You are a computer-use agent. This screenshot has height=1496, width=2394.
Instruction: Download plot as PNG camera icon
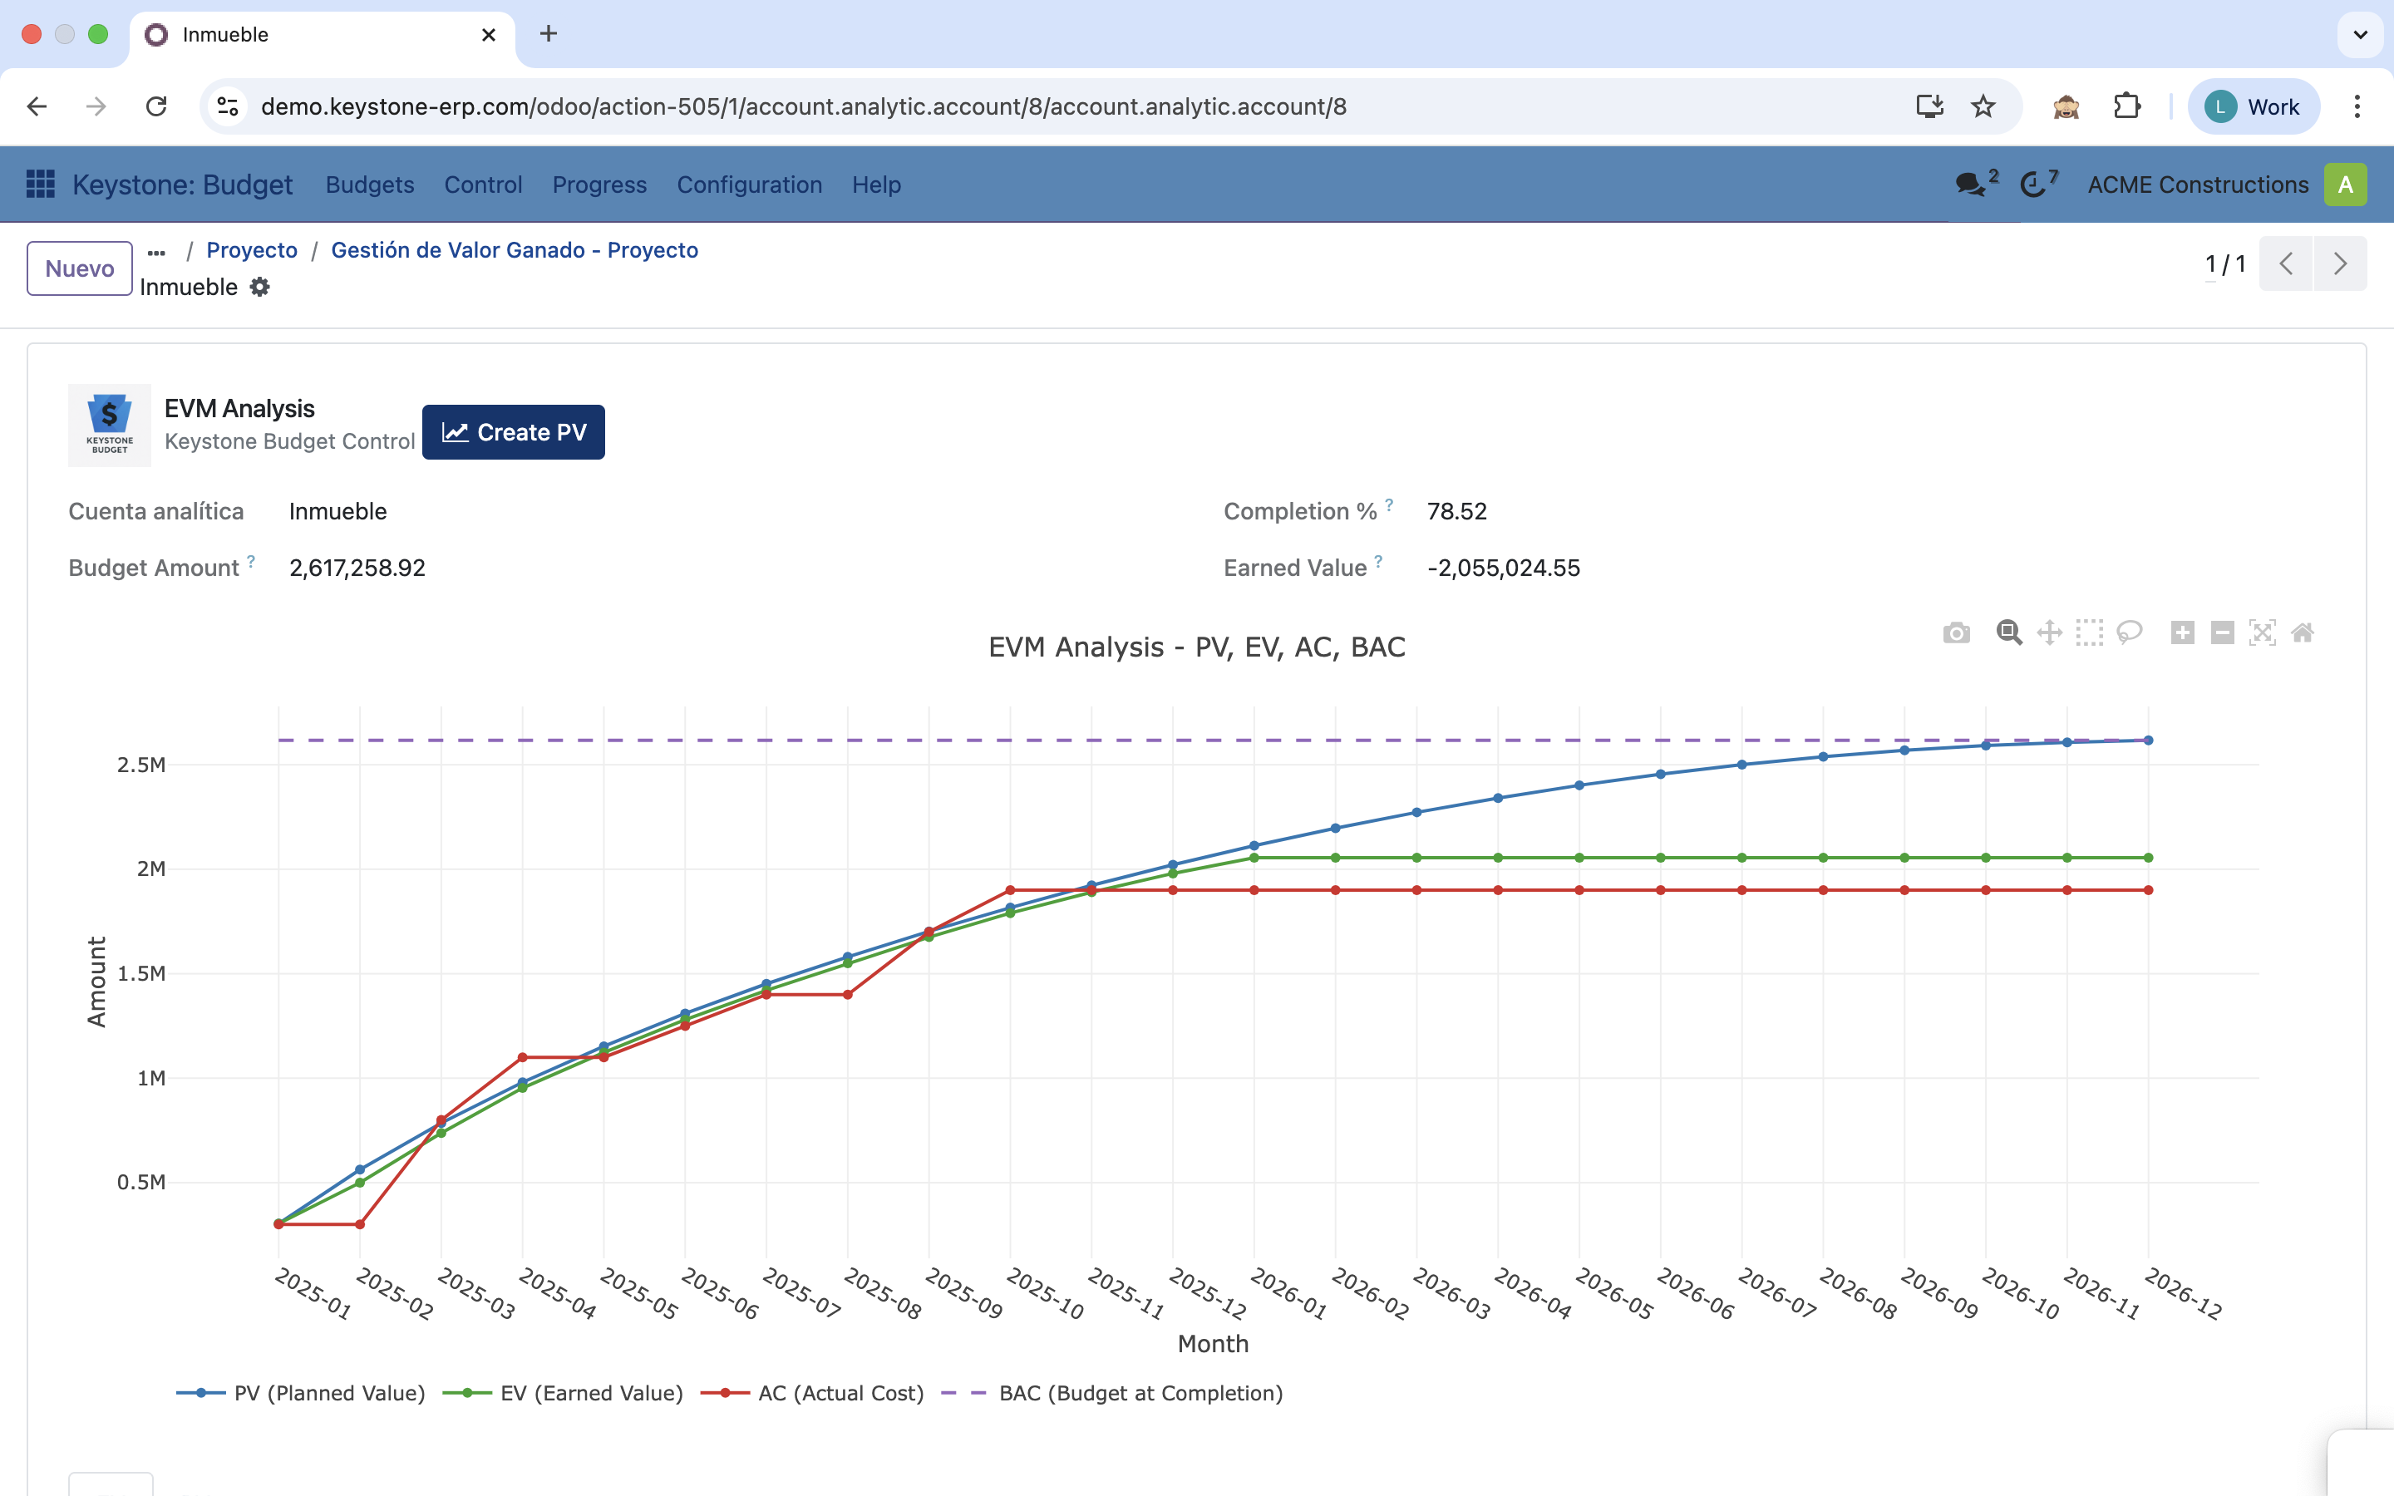click(x=1956, y=633)
